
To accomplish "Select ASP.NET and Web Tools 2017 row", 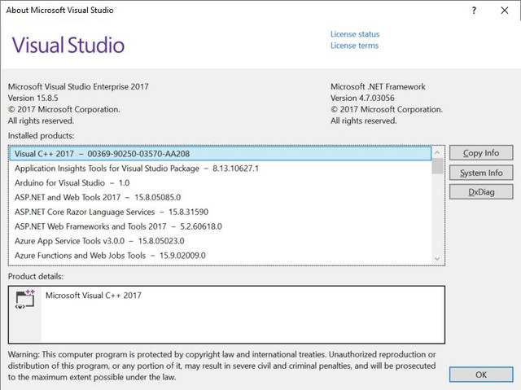I will click(x=221, y=197).
